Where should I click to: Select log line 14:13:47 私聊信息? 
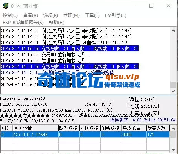(x=57, y=72)
